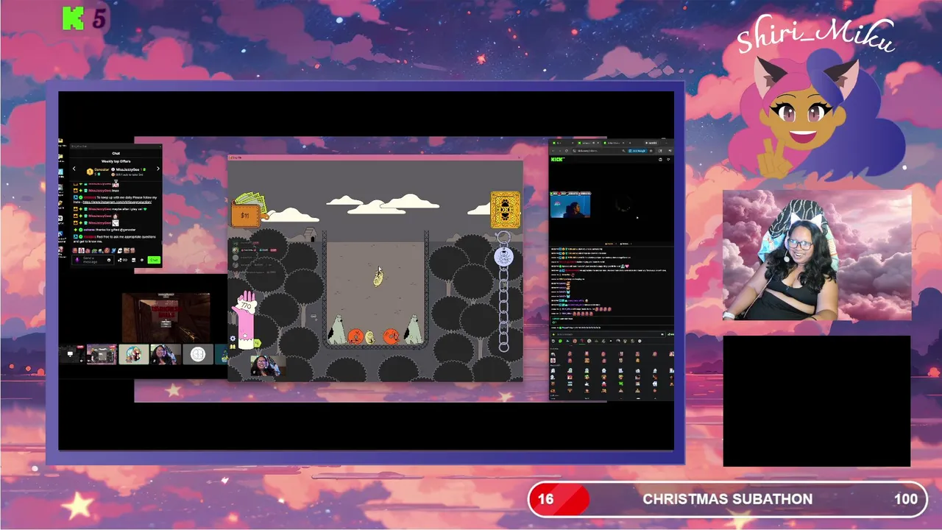
Task: Open game settings gear icon
Action: (233, 339)
